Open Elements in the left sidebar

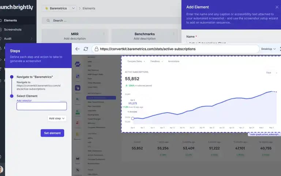(x=10, y=21)
